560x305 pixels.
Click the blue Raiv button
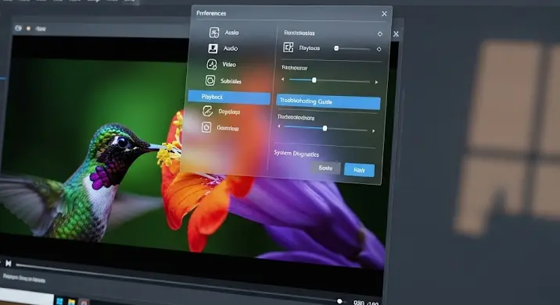(x=359, y=170)
